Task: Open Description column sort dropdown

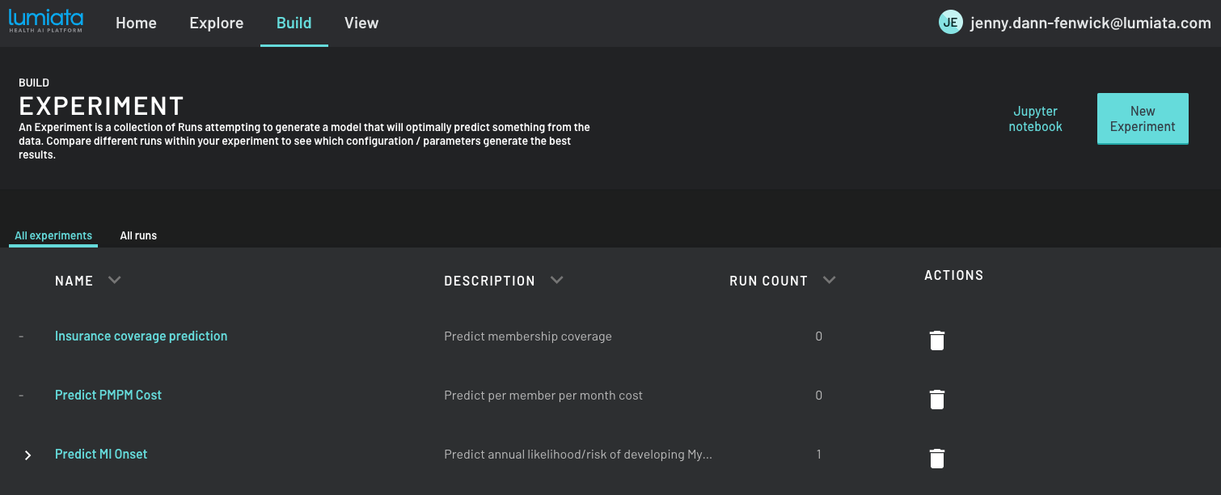Action: (556, 280)
